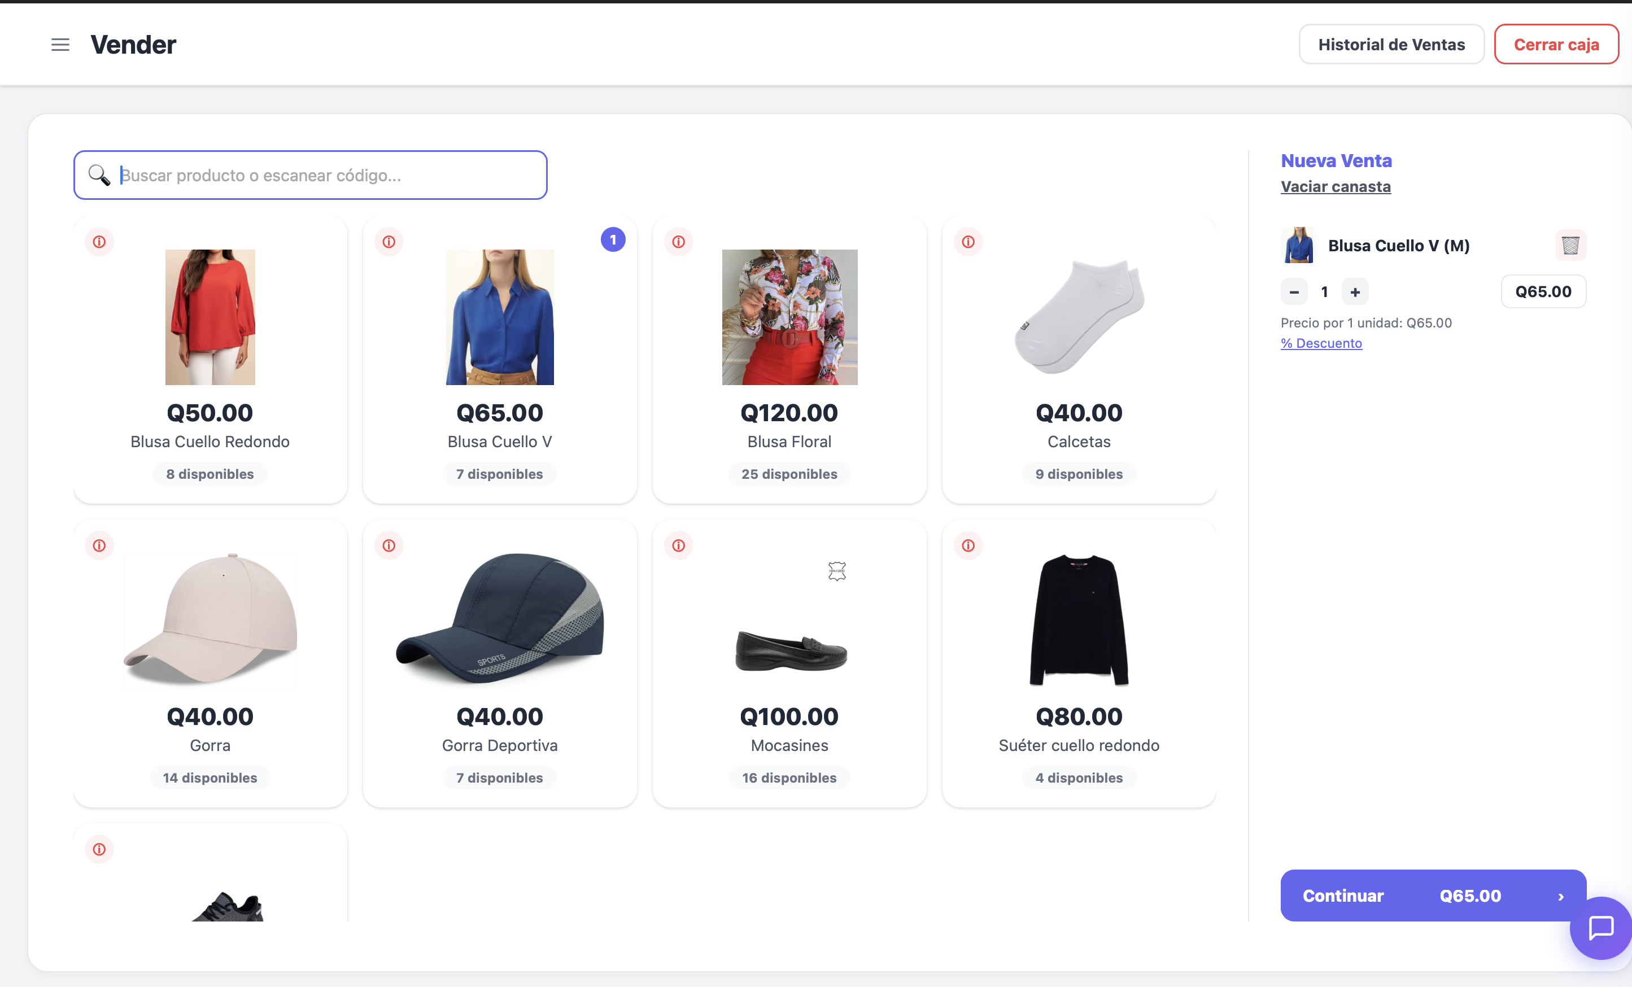1632x987 pixels.
Task: Click info icon on Mocasines card
Action: pos(678,545)
